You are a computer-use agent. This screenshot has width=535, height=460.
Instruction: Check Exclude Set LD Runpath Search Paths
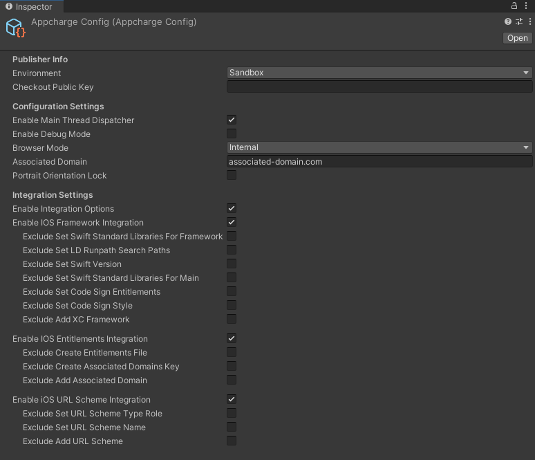click(232, 250)
